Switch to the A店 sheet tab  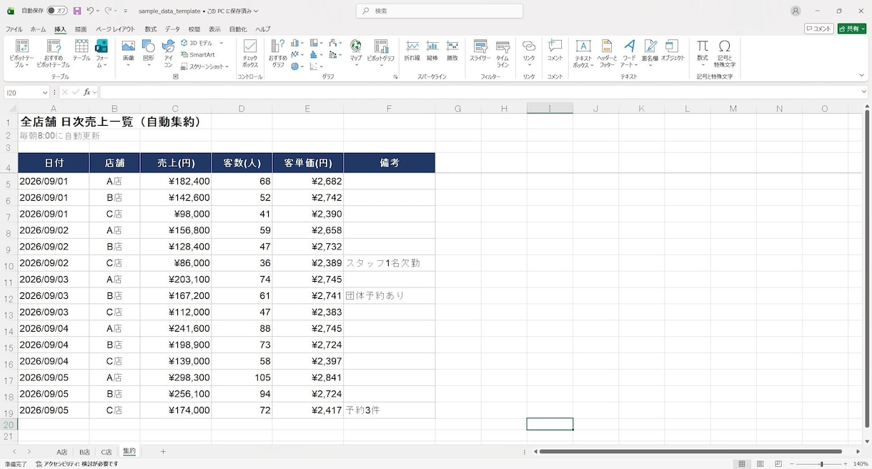(62, 452)
